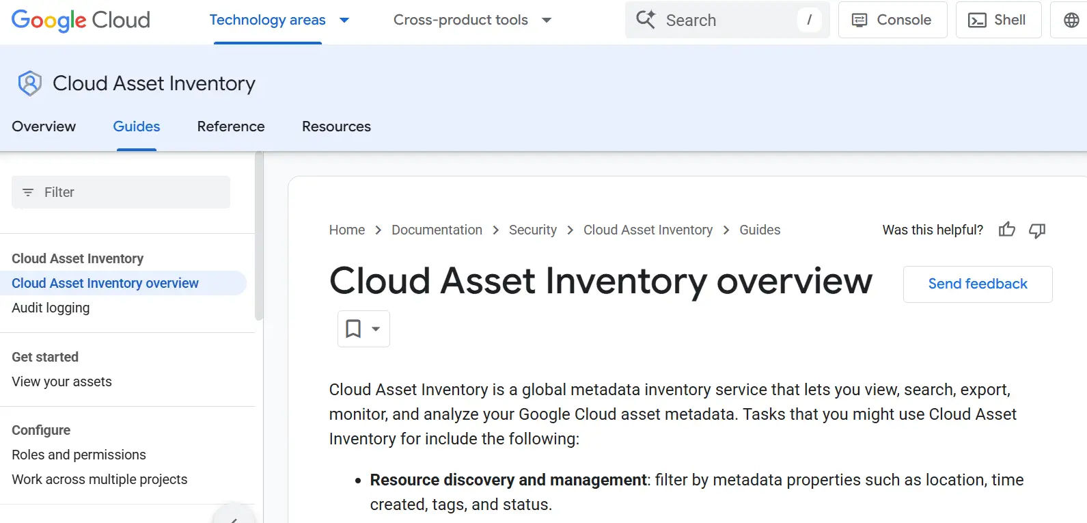1087x523 pixels.
Task: Expand the Technology areas dropdown arrow
Action: 344,20
